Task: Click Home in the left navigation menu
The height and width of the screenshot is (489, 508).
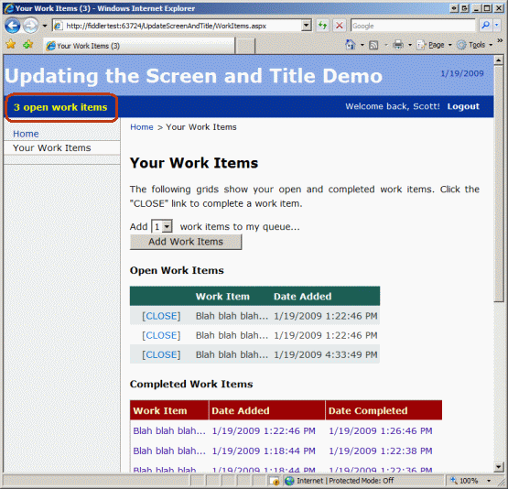Action: point(26,134)
